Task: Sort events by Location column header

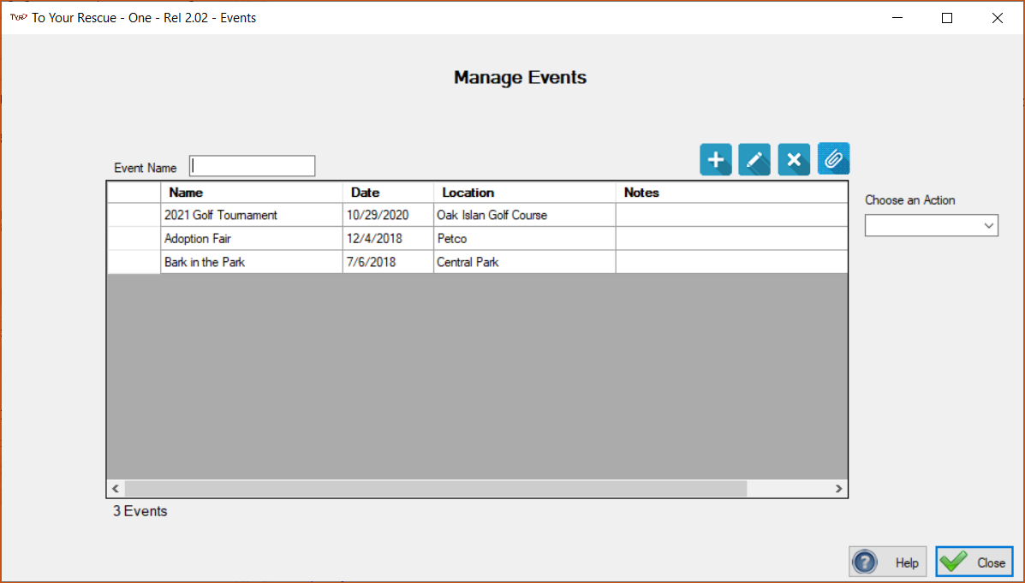Action: pos(524,192)
